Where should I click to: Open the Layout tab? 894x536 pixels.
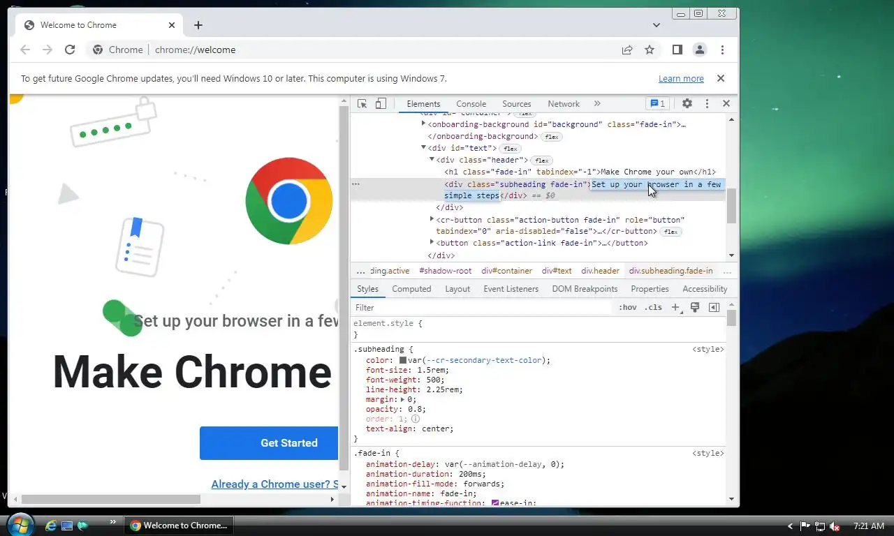(457, 289)
